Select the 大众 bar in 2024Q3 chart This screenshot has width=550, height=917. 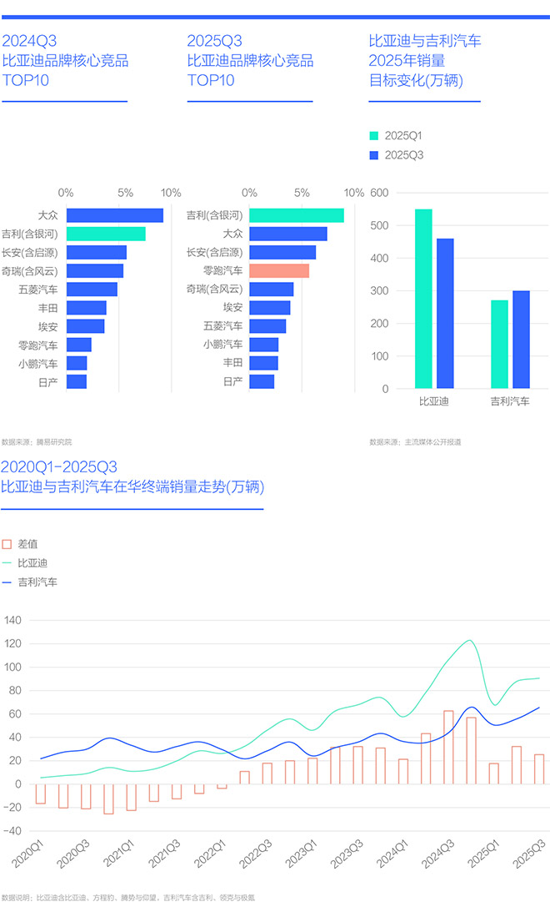point(114,215)
